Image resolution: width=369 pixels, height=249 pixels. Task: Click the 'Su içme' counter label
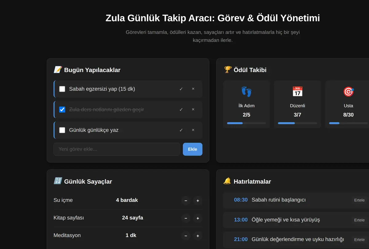pyautogui.click(x=63, y=200)
